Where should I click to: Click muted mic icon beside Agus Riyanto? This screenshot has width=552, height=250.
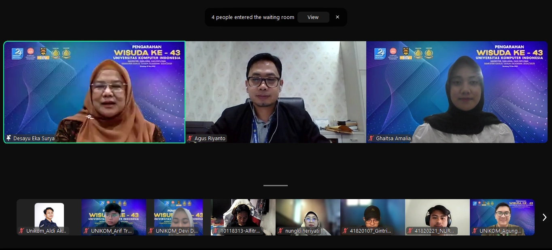tap(190, 138)
